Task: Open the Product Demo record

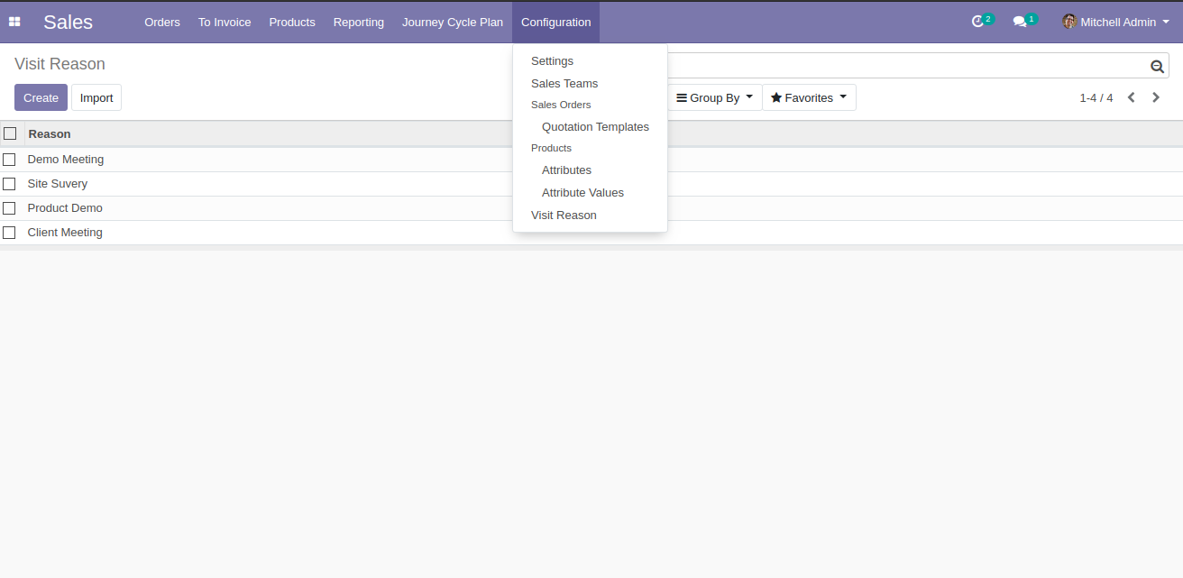Action: [65, 208]
